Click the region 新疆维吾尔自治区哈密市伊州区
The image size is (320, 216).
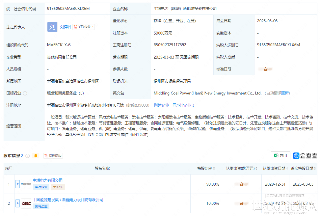coord(73,81)
